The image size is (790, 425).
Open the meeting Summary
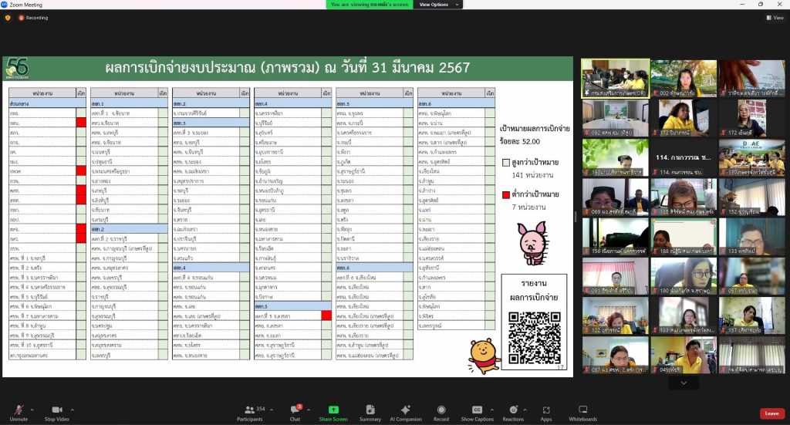[370, 412]
